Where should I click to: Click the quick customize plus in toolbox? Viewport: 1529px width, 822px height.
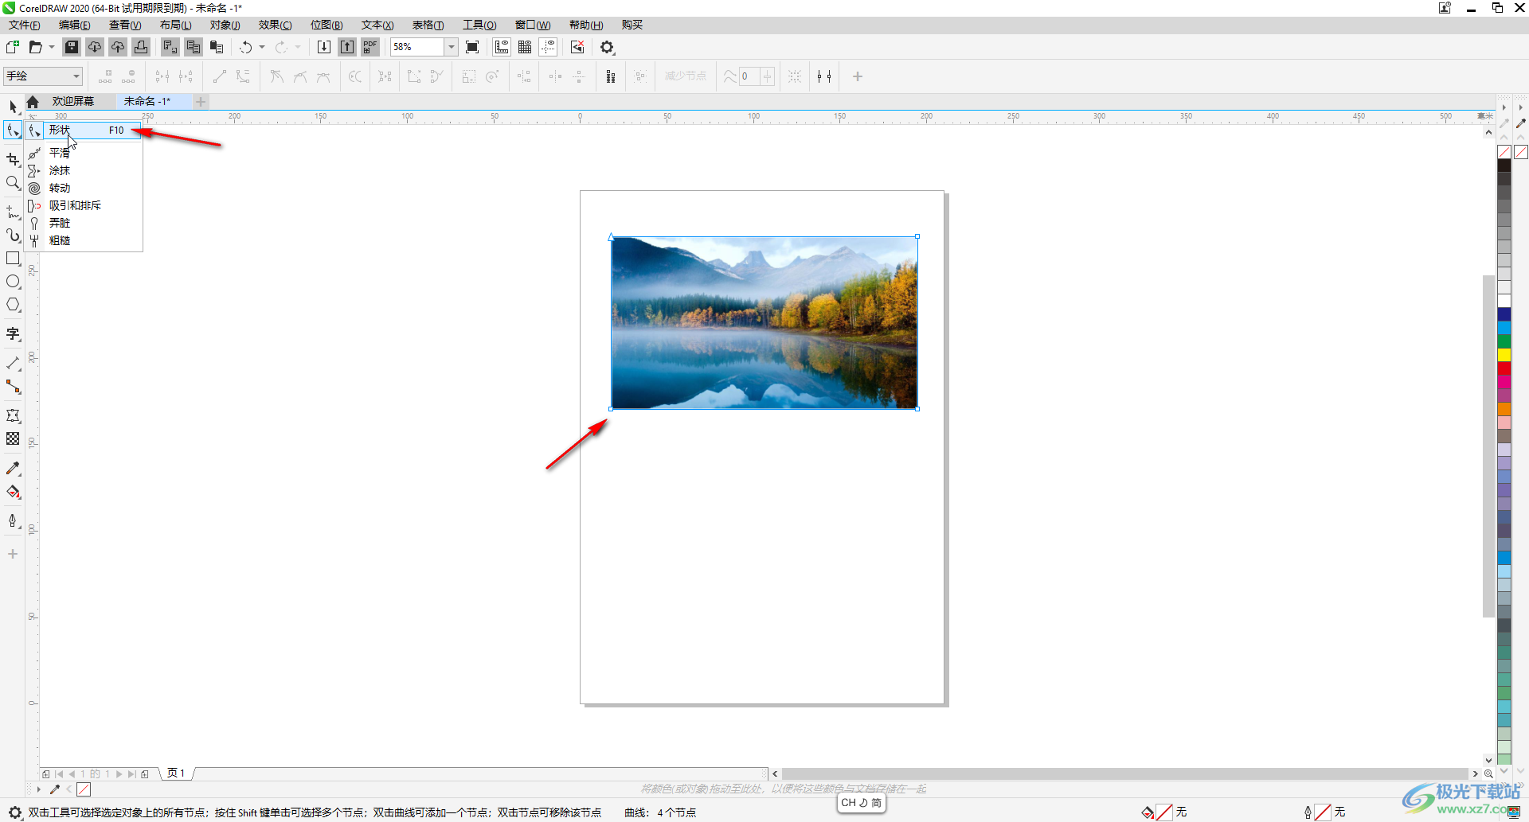13,554
